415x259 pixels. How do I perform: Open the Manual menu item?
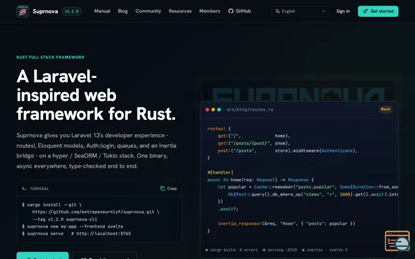(102, 11)
